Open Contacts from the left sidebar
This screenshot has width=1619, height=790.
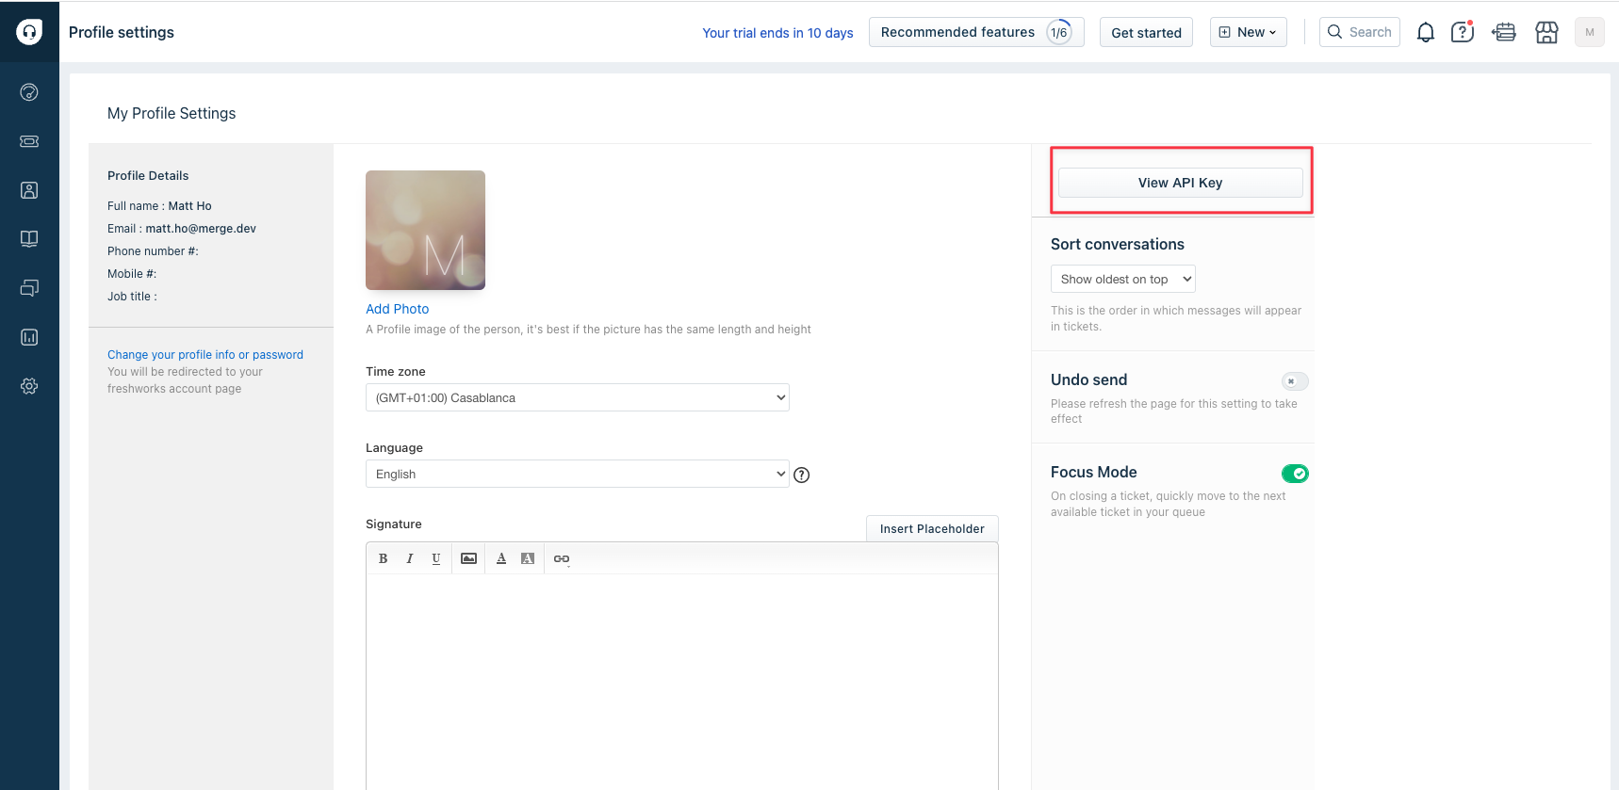click(x=29, y=190)
